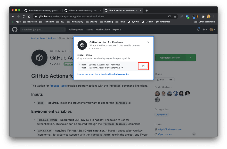227x149 pixels.
Task: Close the GitHub Action for Firebase dialog
Action: 148,42
